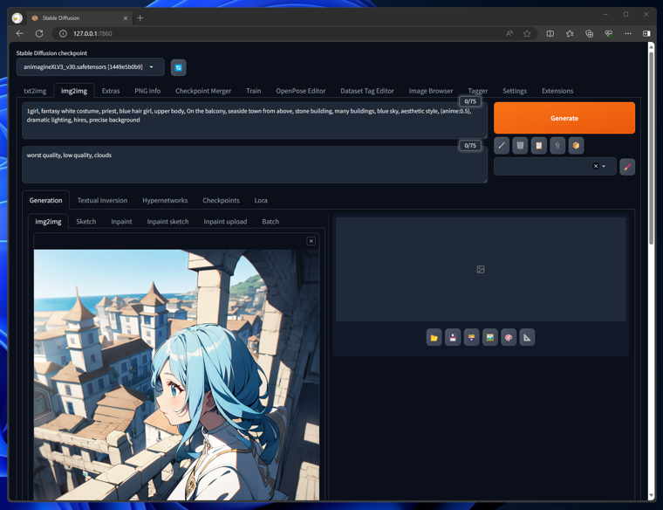Add this page to favorites with the star
The height and width of the screenshot is (510, 663).
pyautogui.click(x=527, y=33)
